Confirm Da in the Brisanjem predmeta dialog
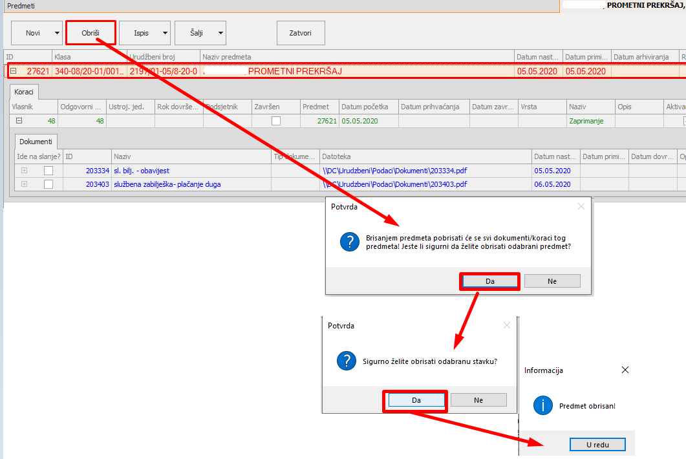 click(x=489, y=281)
